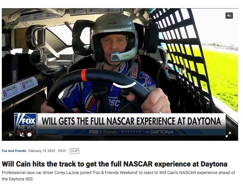Image resolution: width=243 pixels, height=185 pixels.
Task: Open the Fox And Friends show link
Action: (14, 151)
